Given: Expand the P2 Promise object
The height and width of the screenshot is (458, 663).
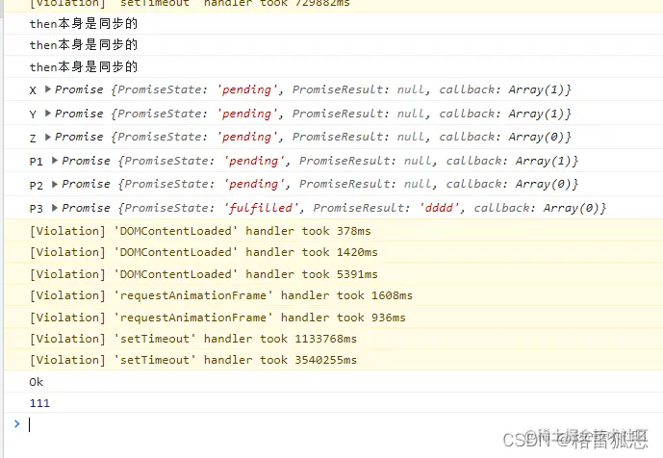Looking at the screenshot, I should click(55, 184).
